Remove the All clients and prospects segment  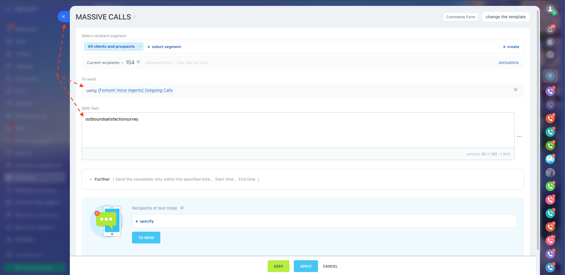point(140,47)
